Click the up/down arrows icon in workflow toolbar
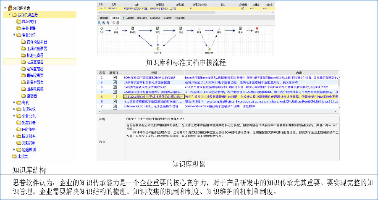Viewport: 378px width, 200px height. coord(114,23)
